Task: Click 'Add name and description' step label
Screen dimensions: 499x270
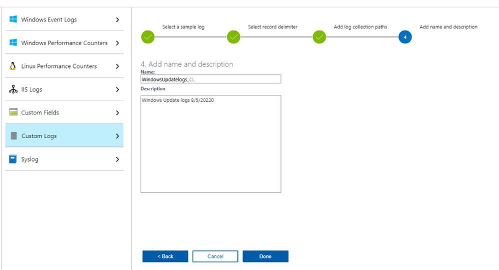Action: tap(448, 27)
